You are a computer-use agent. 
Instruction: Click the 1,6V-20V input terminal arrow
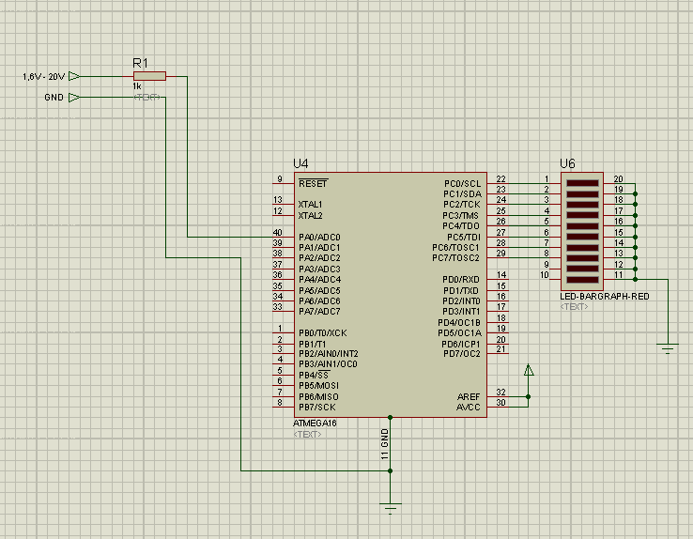pos(74,76)
